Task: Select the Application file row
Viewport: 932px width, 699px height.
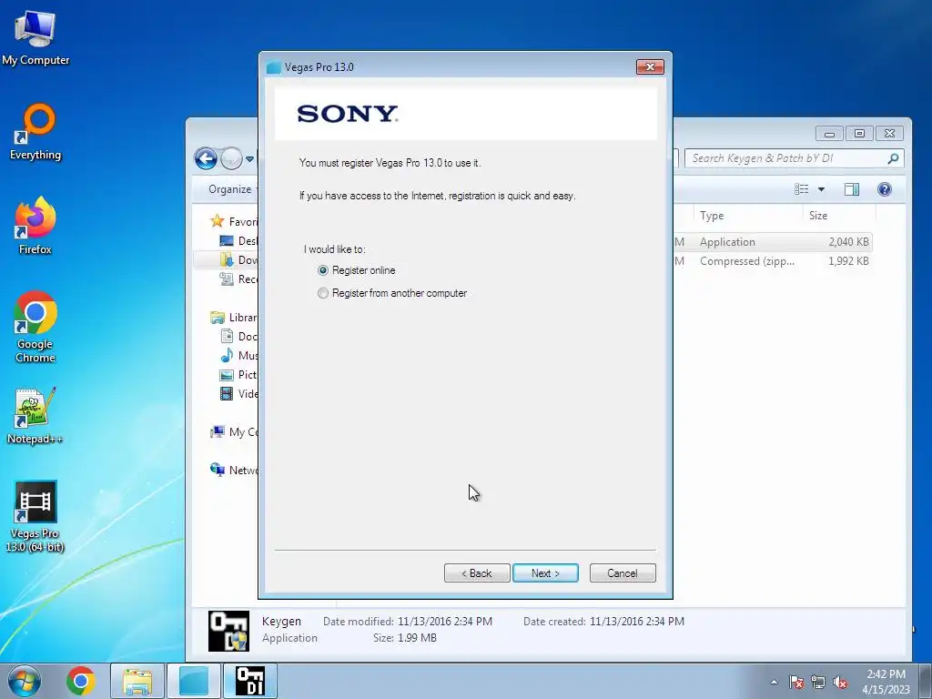Action: [x=773, y=242]
